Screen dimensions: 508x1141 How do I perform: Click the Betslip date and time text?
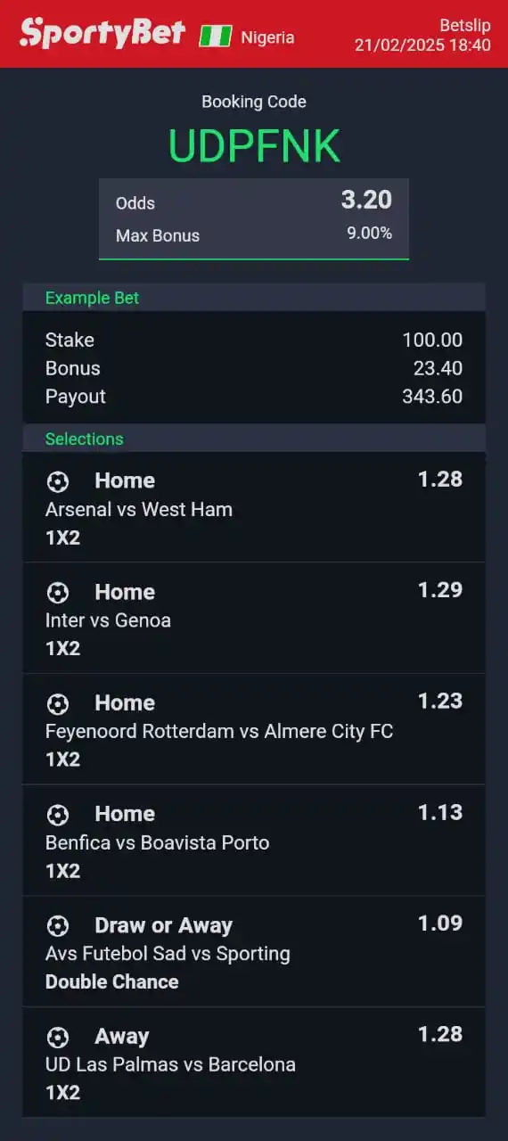click(422, 45)
